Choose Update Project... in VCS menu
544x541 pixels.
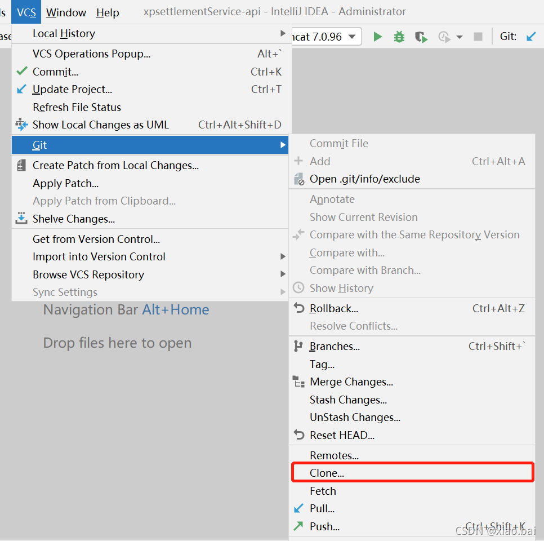(x=150, y=89)
